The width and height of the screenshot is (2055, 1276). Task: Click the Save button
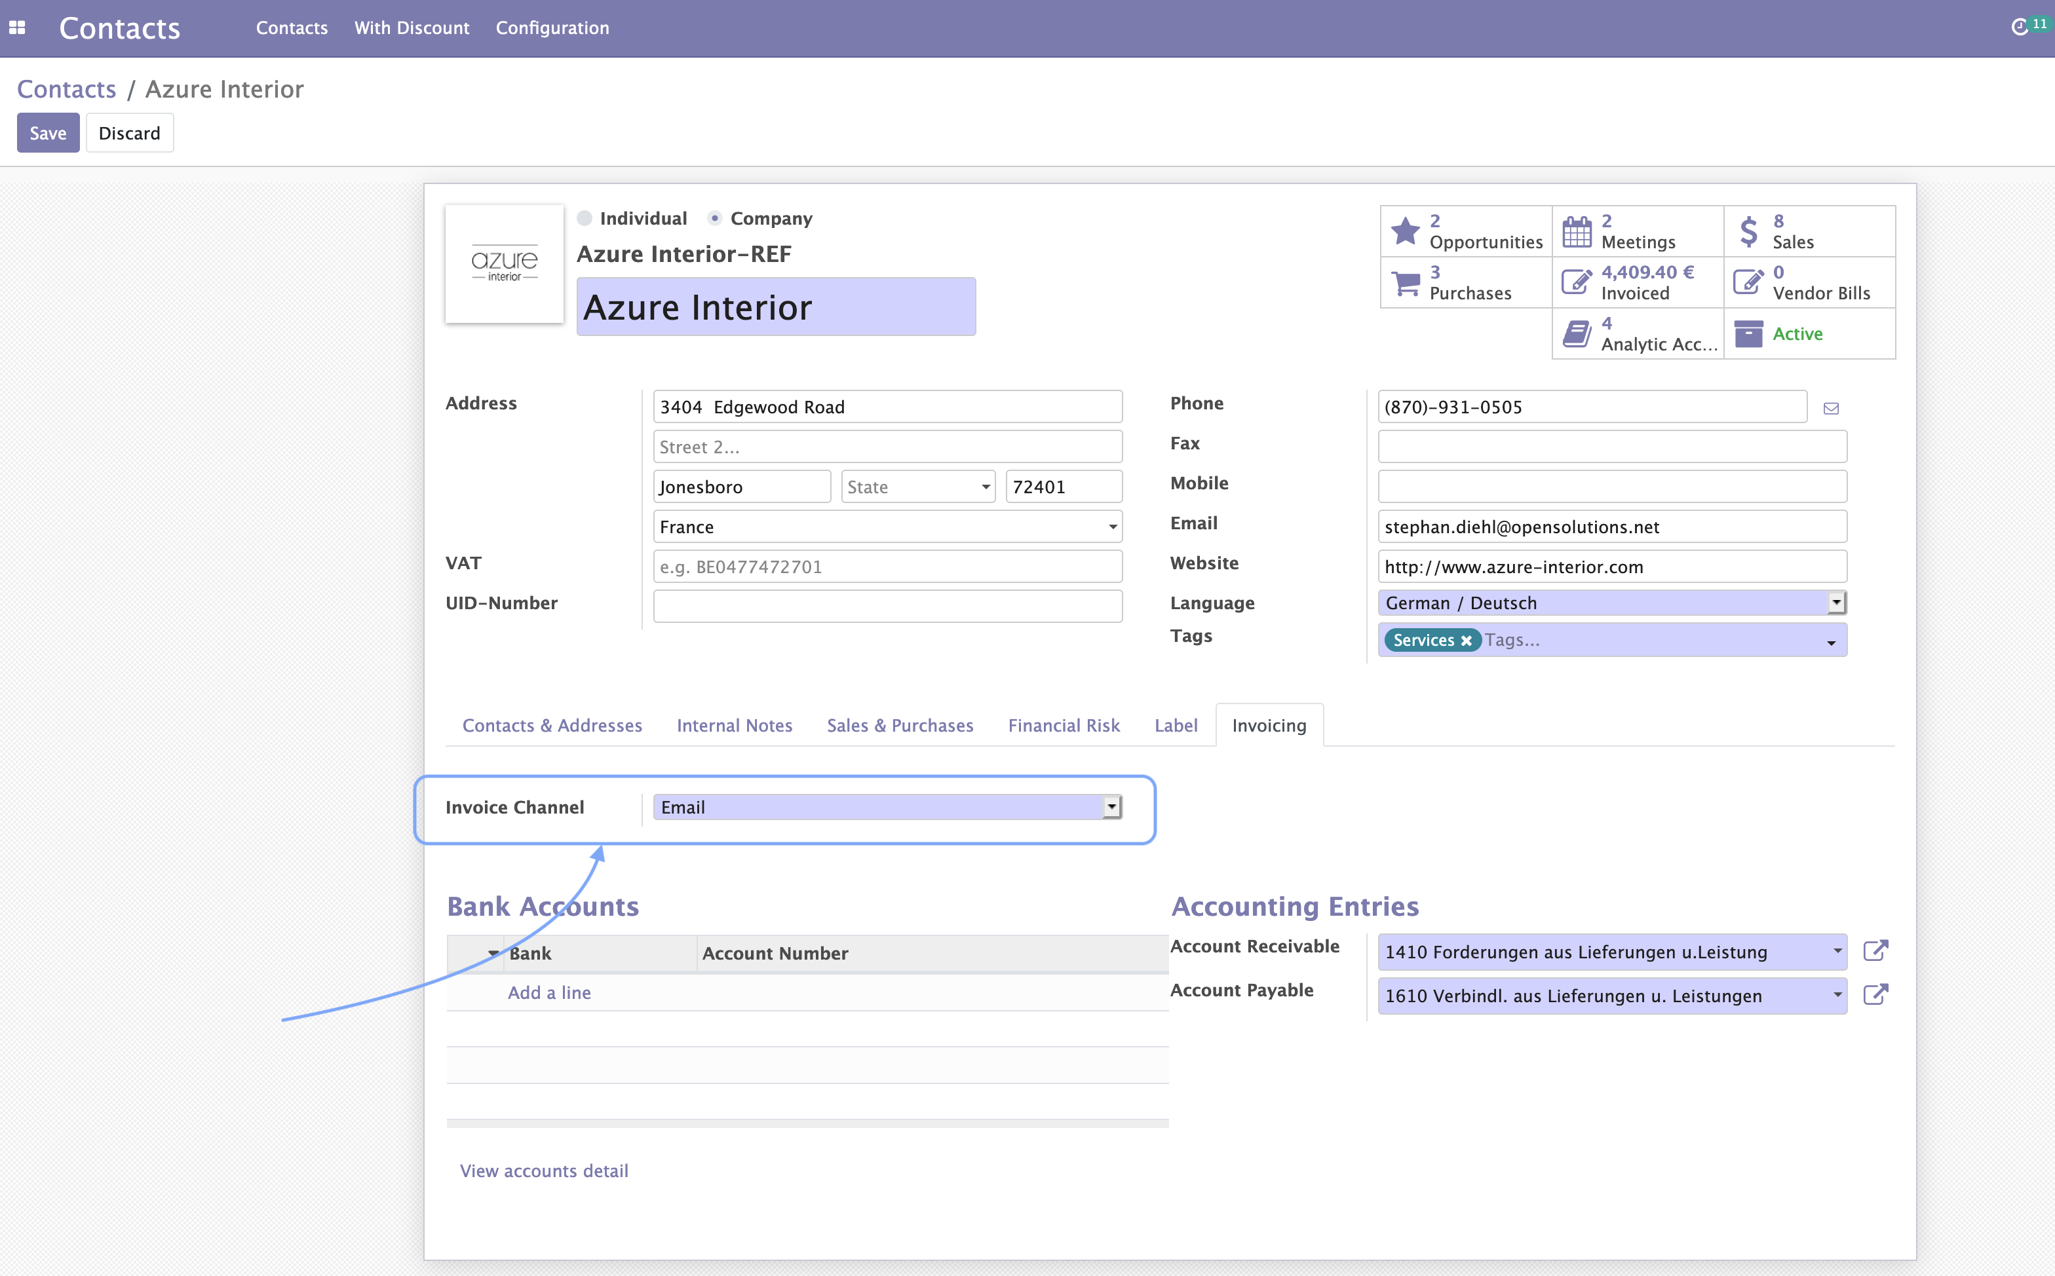[48, 134]
